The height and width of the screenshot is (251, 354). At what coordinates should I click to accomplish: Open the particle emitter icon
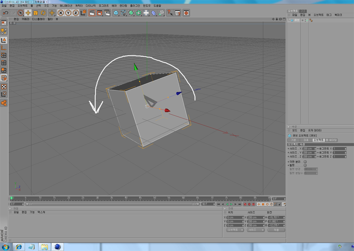click(161, 13)
